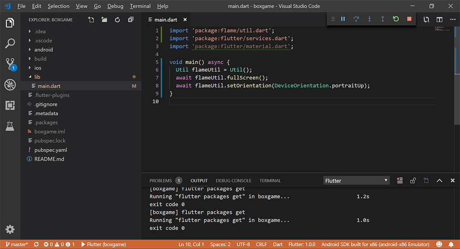The image size is (460, 249).
Task: Select Android SDK emulator device in status bar
Action: 375,245
